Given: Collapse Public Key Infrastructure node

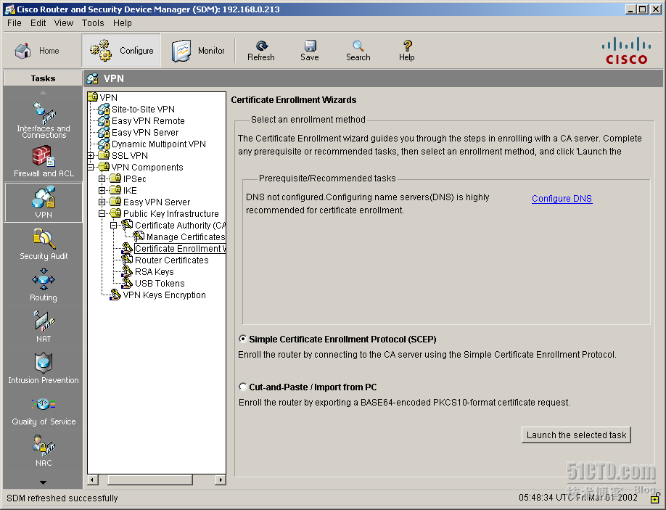Looking at the screenshot, I should click(102, 213).
